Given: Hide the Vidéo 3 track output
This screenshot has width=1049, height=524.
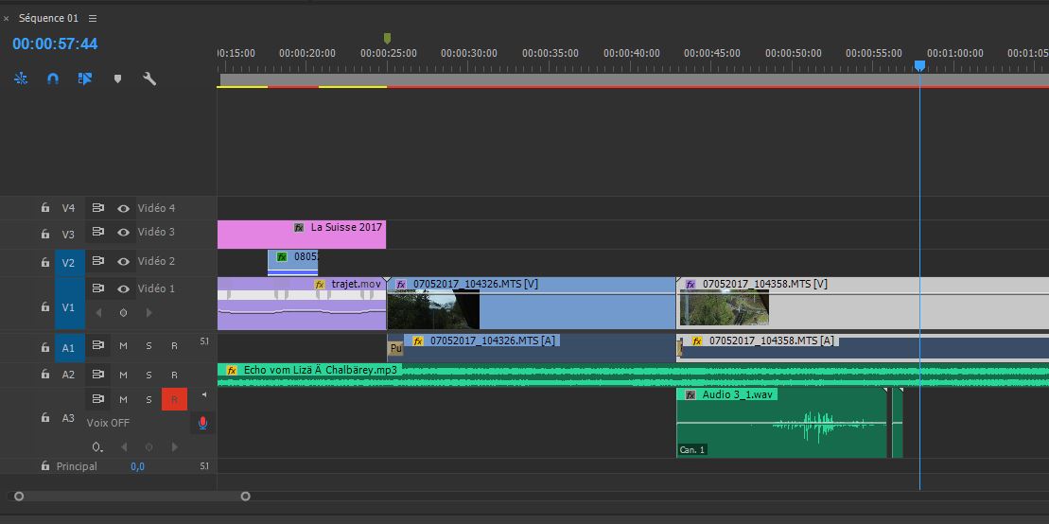Looking at the screenshot, I should coord(123,233).
